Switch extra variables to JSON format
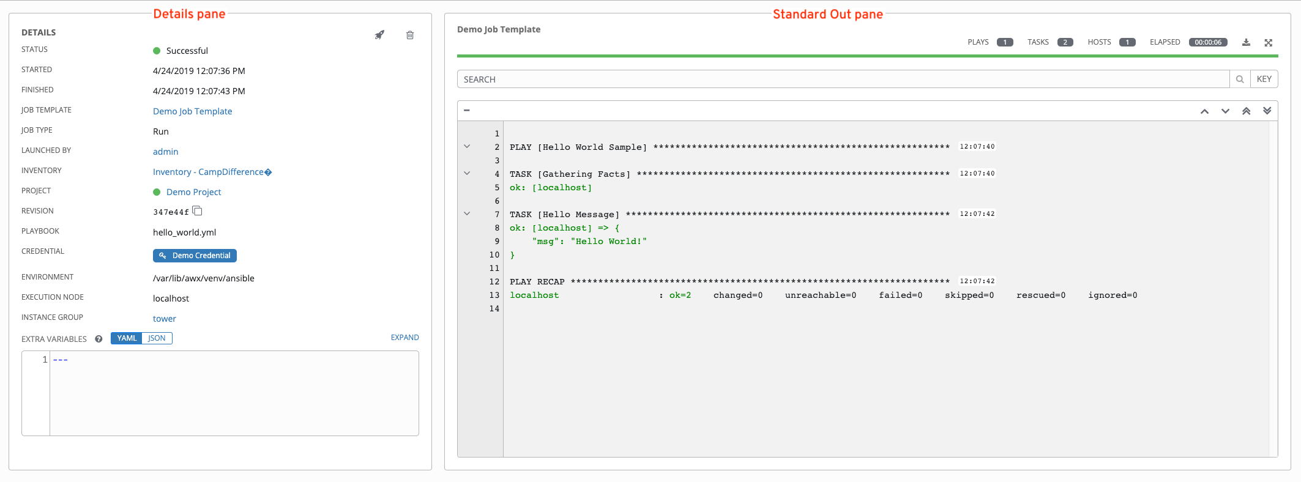 (x=157, y=338)
